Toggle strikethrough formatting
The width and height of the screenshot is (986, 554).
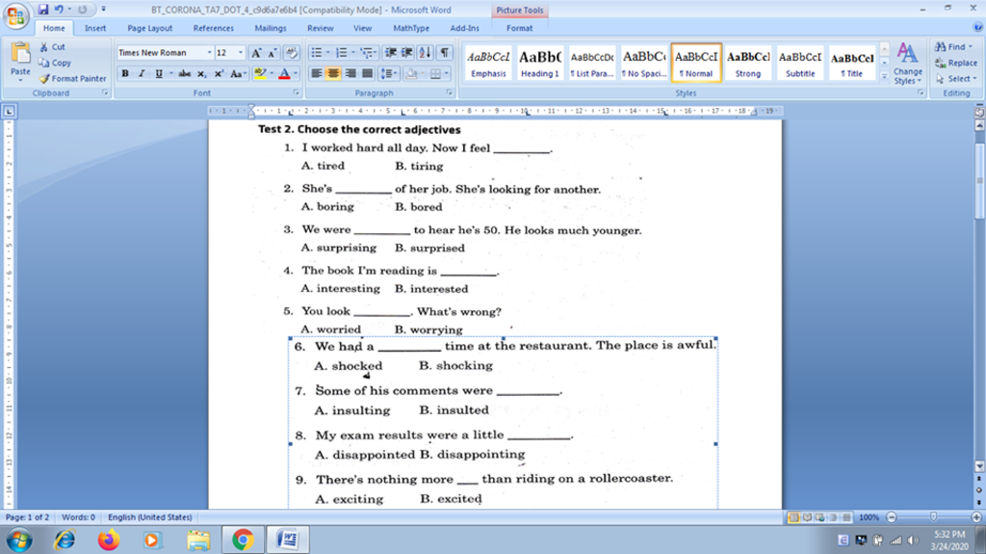coord(184,73)
